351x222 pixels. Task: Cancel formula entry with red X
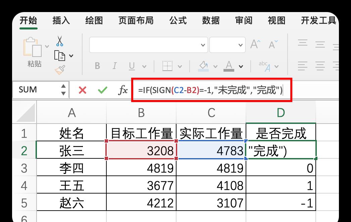coord(82,90)
